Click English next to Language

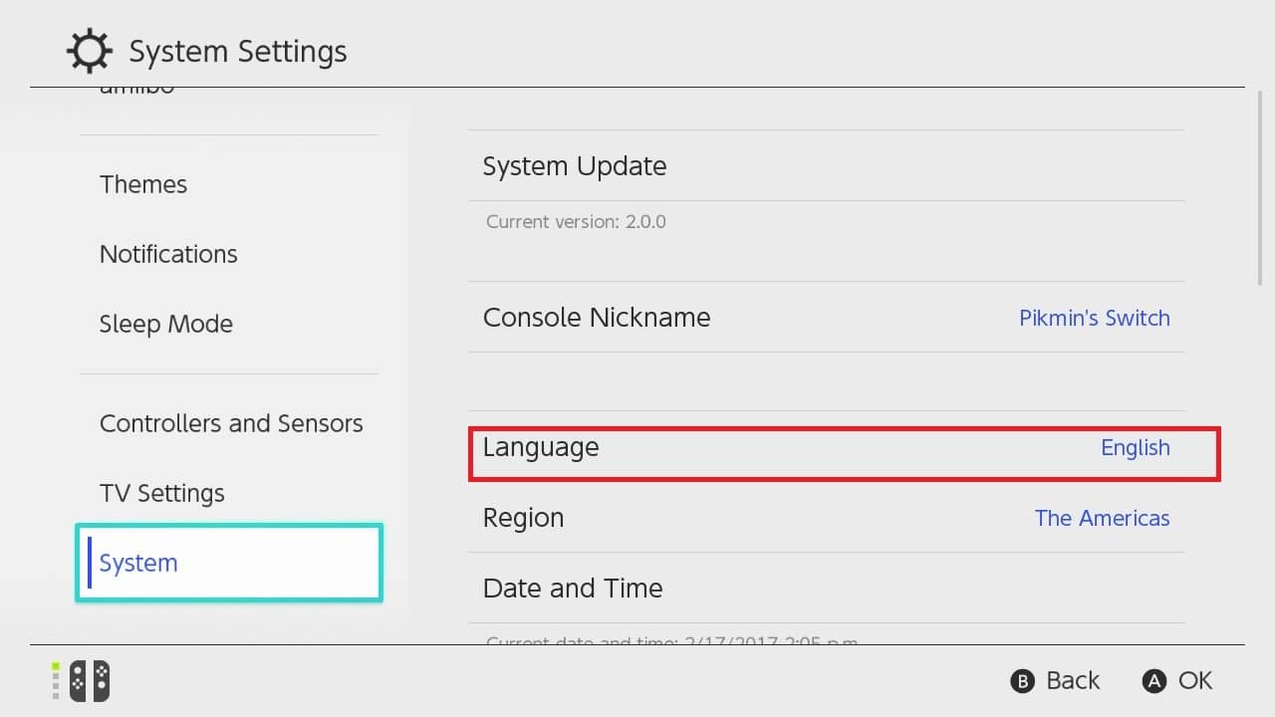[x=1136, y=448]
